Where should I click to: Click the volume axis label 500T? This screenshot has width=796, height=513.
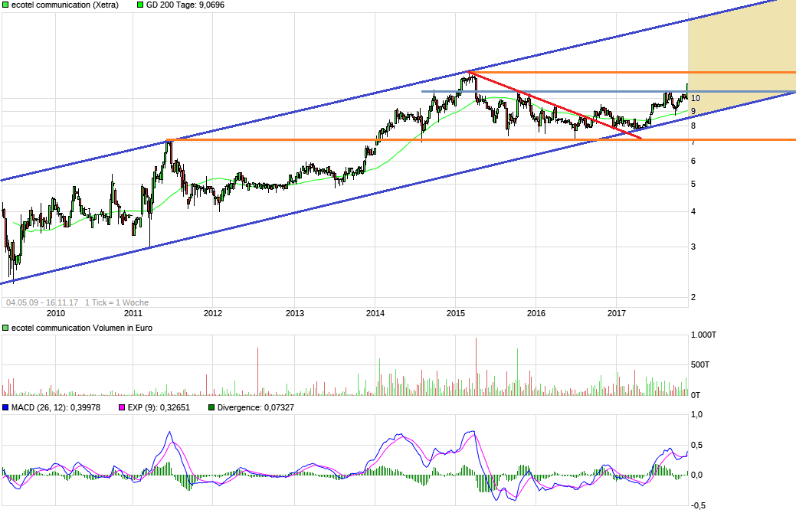700,364
